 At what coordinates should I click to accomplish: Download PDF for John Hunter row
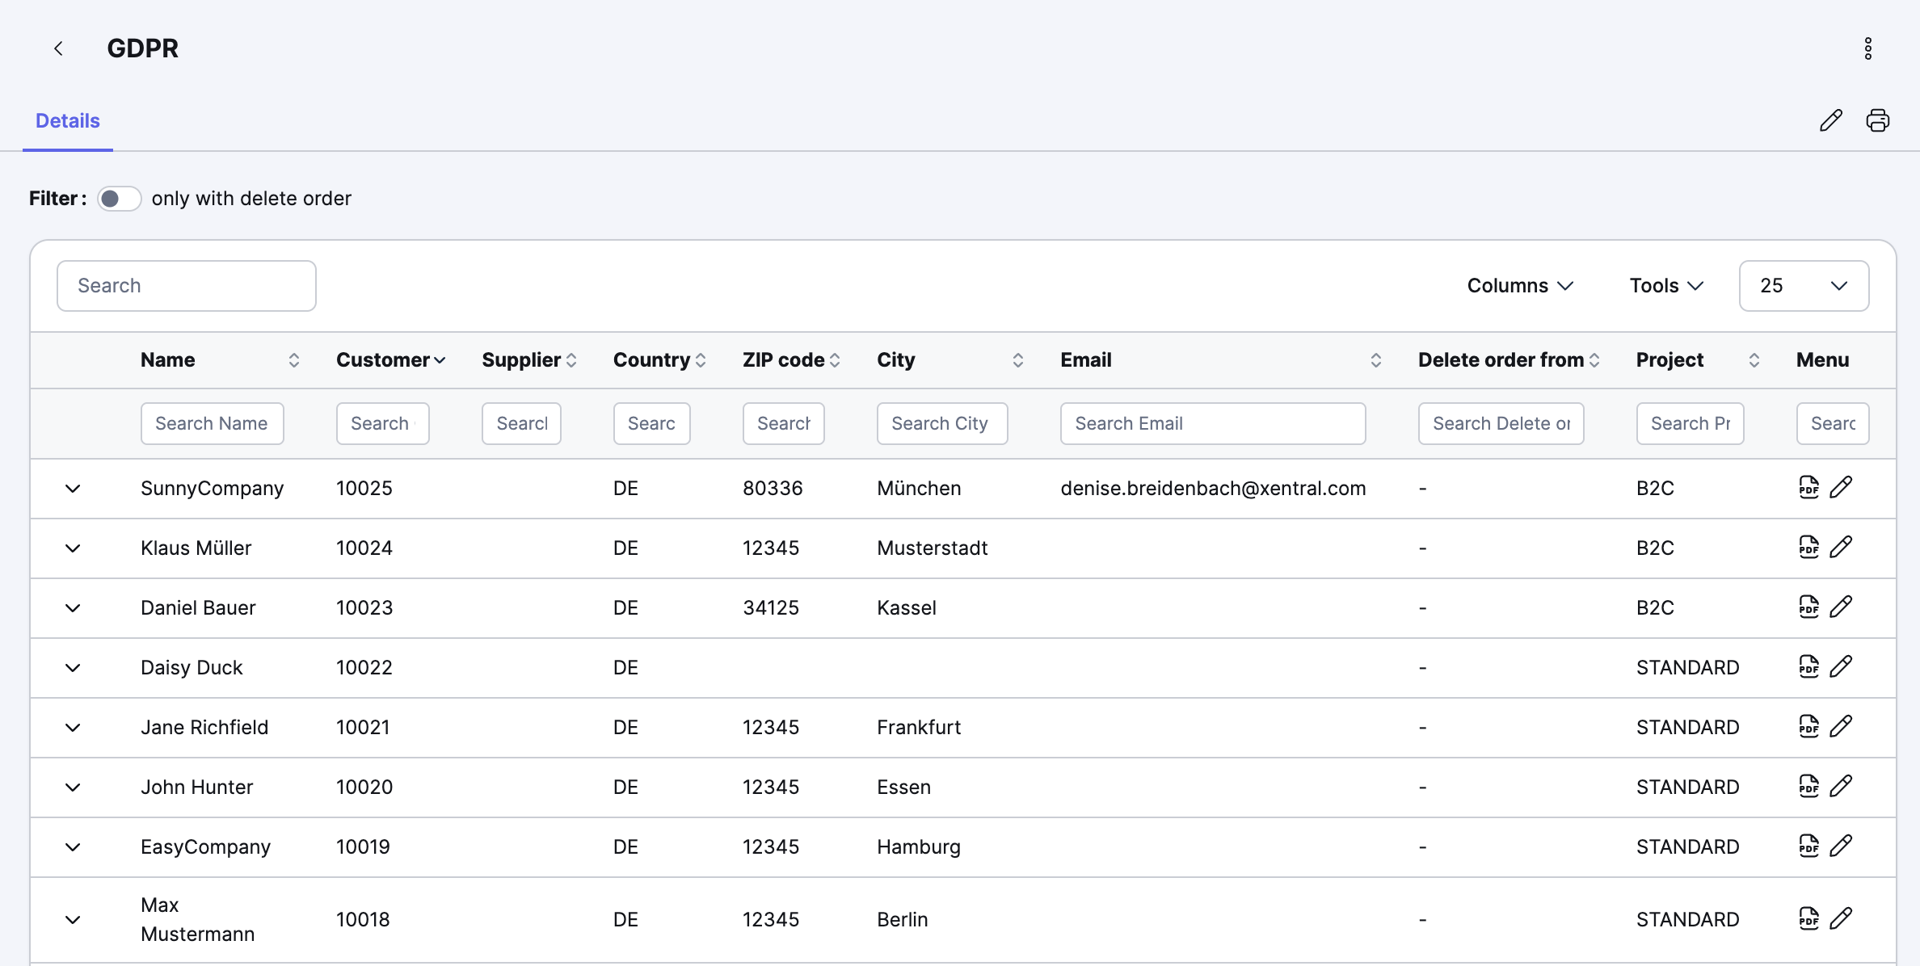coord(1808,787)
